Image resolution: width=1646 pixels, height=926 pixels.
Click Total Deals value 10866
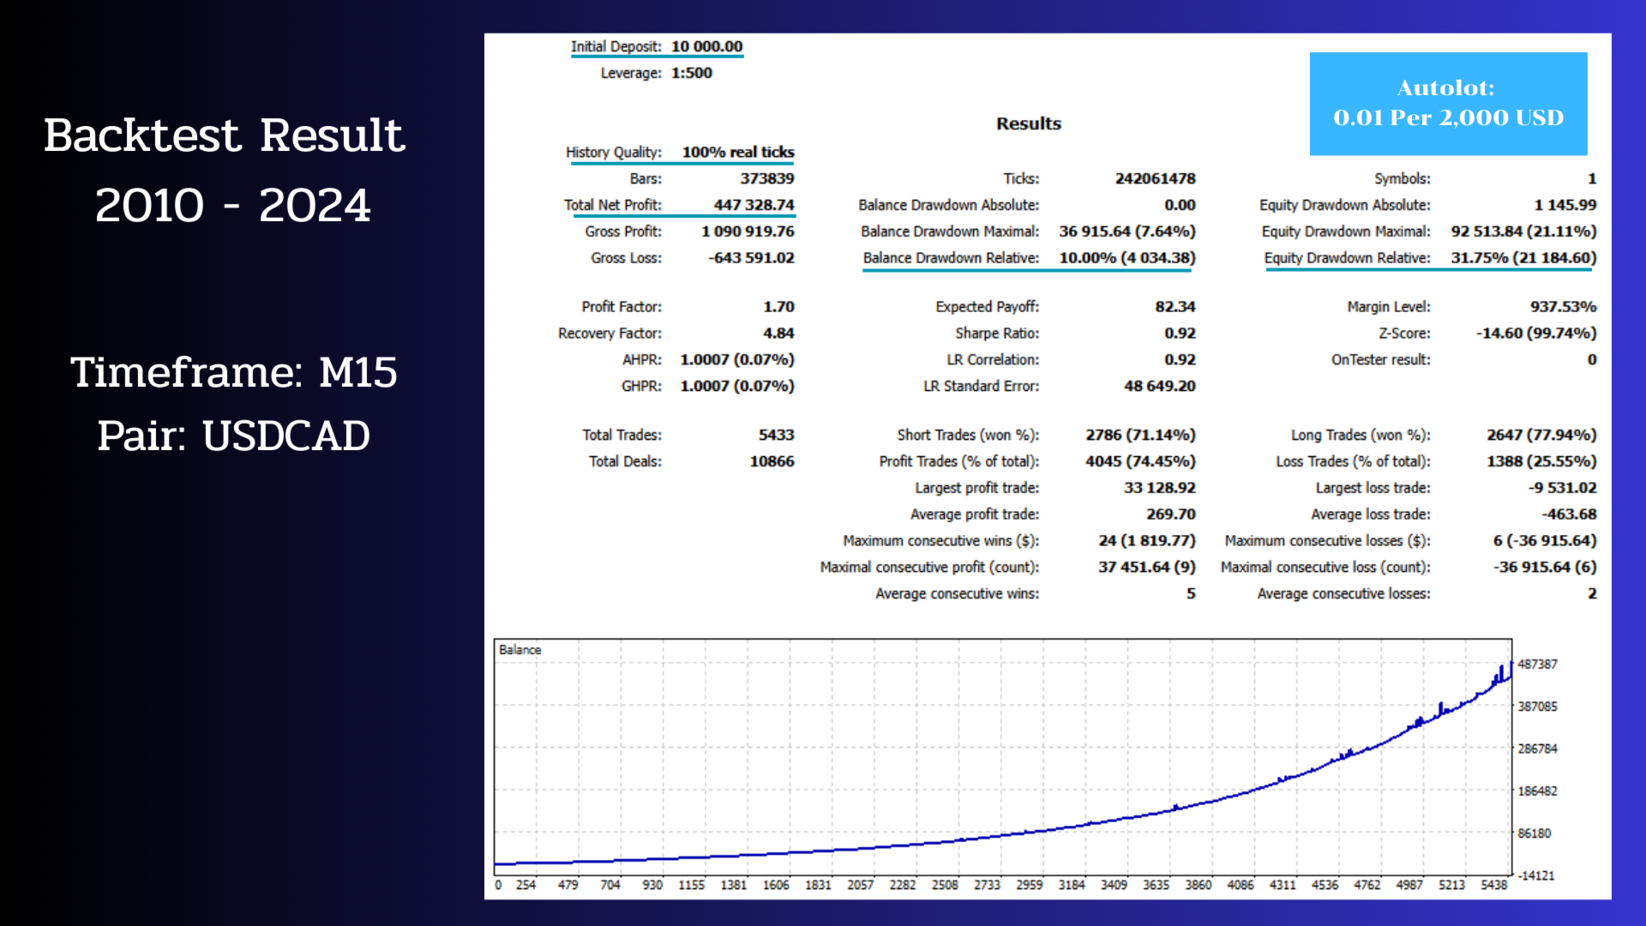click(772, 461)
